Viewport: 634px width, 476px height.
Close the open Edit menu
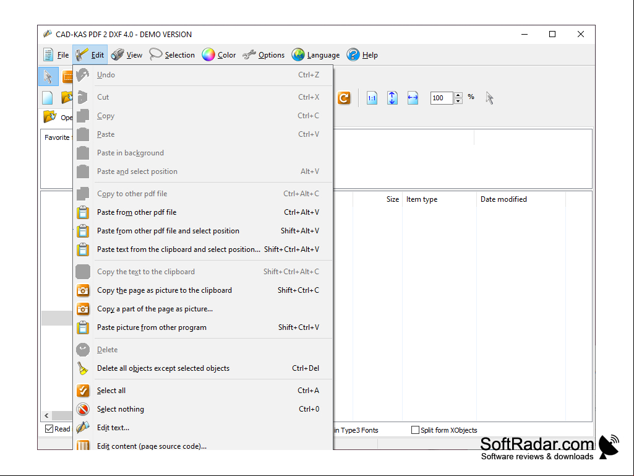click(90, 55)
